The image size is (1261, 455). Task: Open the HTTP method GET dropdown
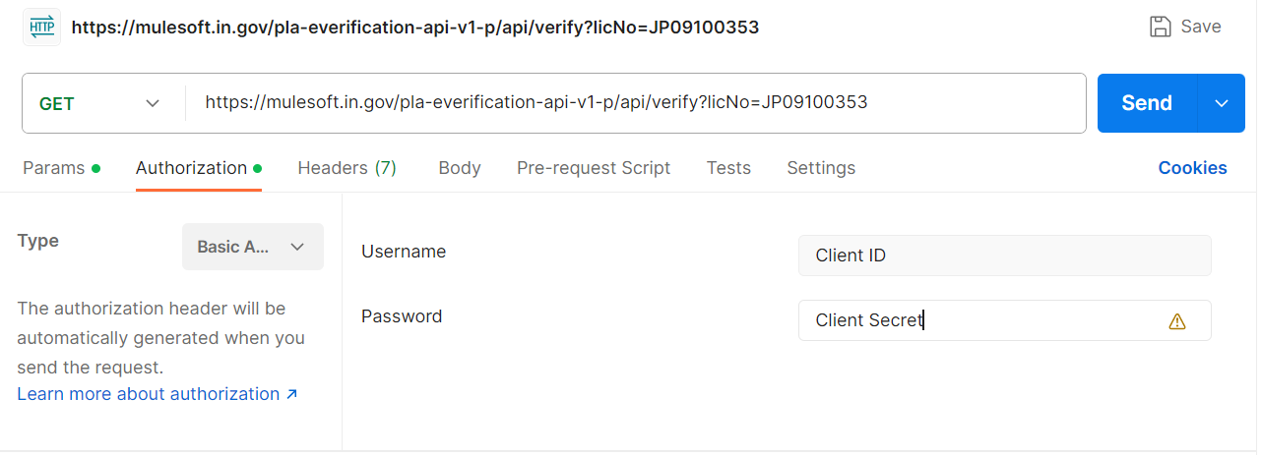98,103
